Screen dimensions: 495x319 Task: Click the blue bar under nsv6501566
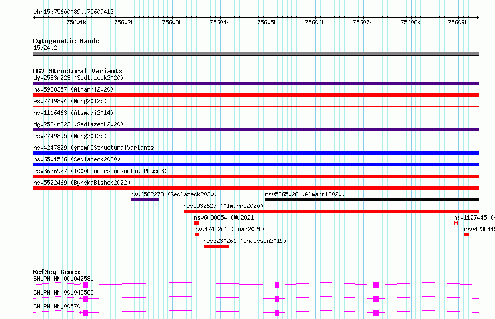pos(256,165)
